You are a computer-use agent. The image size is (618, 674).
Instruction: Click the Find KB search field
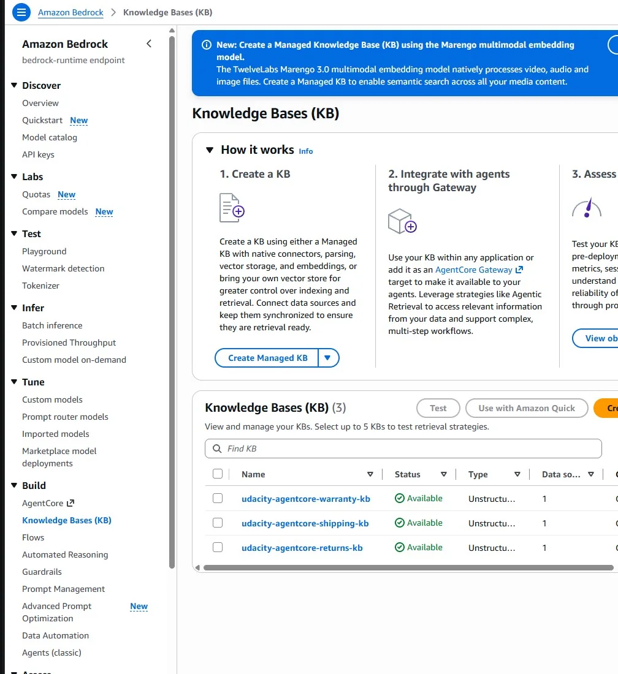click(403, 449)
